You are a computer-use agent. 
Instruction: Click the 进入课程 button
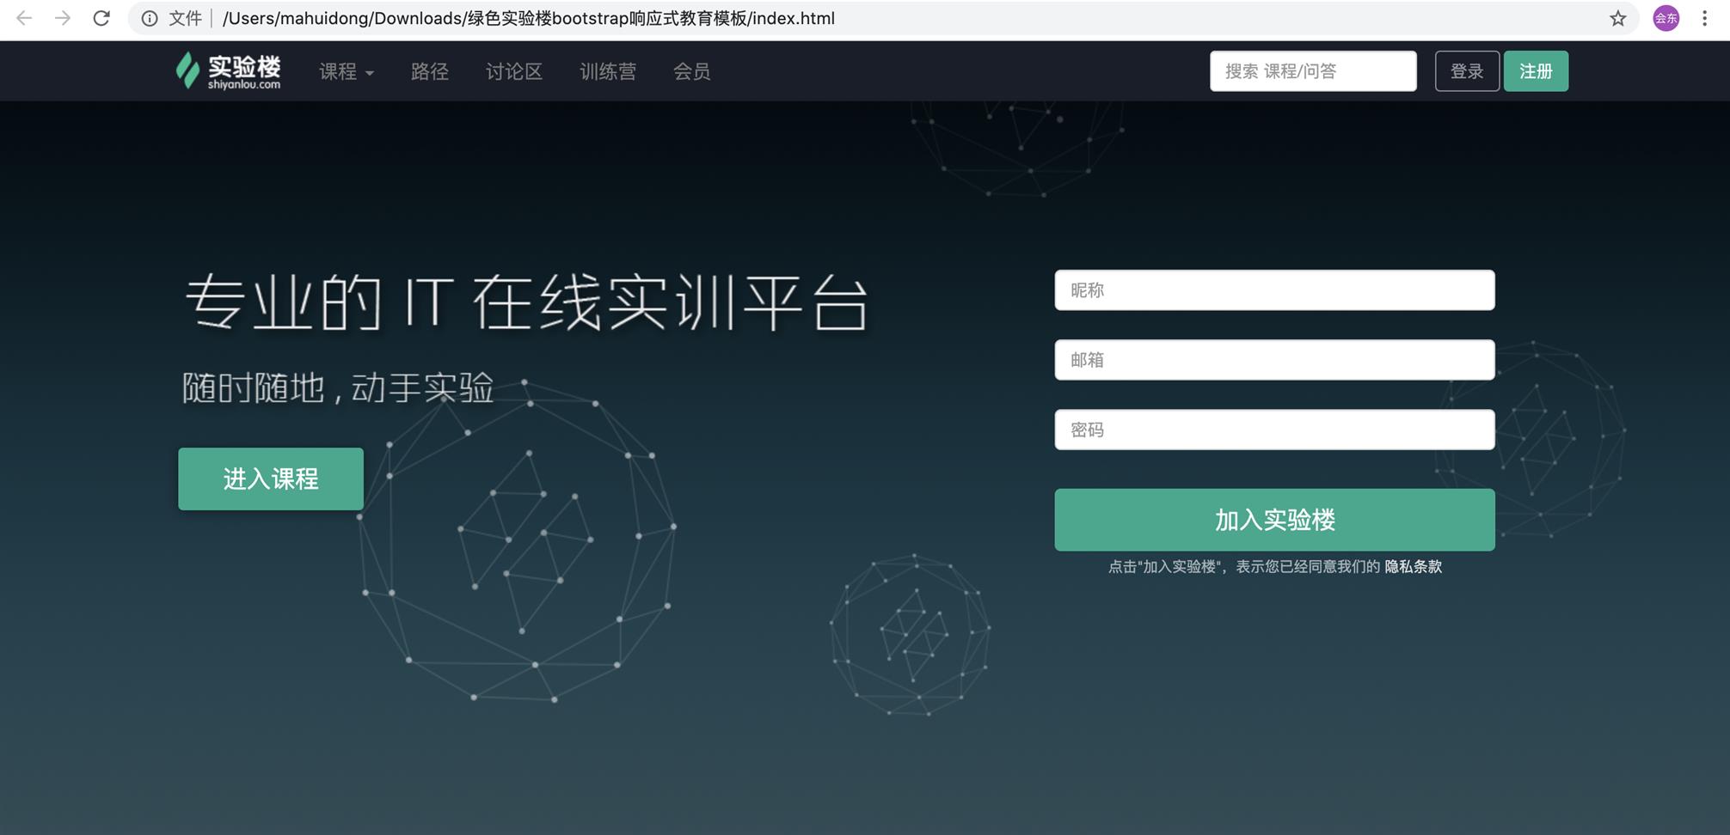(x=271, y=478)
